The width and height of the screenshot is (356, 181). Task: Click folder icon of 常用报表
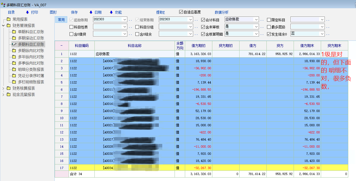click(8, 19)
